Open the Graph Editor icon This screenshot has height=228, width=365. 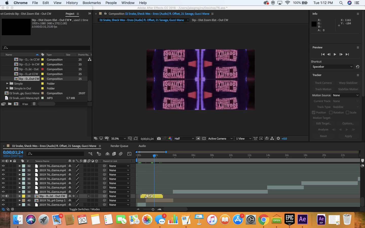tap(129, 154)
